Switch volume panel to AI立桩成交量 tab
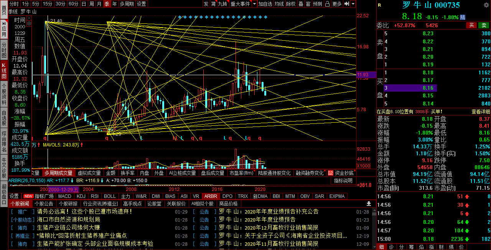Viewport: 491px width, 250px height. click(x=183, y=173)
